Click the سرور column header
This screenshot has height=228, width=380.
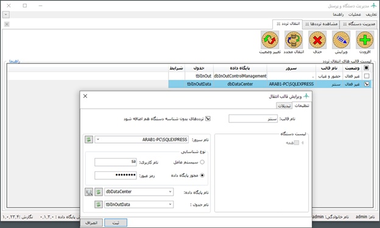291,68
